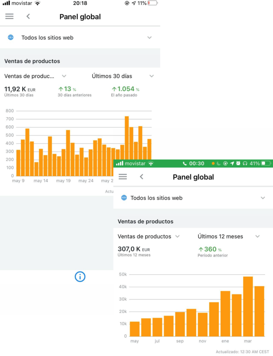Viewport: 273px width, 356px height.
Task: Tap back arrow beside the lower Panel global title
Action: click(x=141, y=177)
